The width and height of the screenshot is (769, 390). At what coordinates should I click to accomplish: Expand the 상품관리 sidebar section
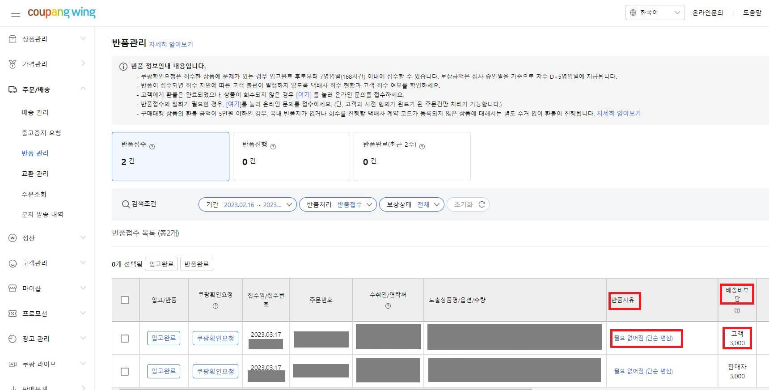83,39
